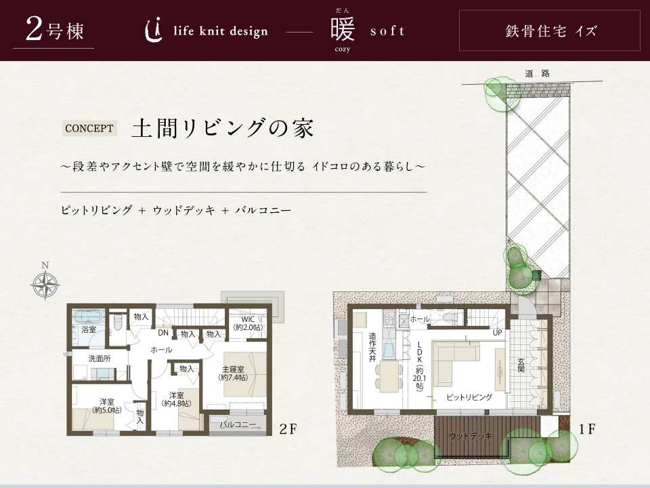650x488 pixels.
Task: Click the bathtub in the 浴室
Action: (88, 317)
